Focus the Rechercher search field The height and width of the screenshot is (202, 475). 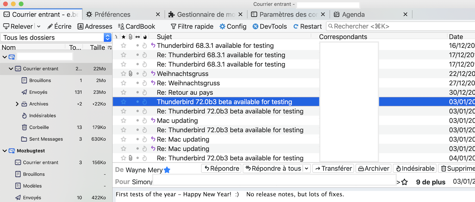(x=400, y=27)
